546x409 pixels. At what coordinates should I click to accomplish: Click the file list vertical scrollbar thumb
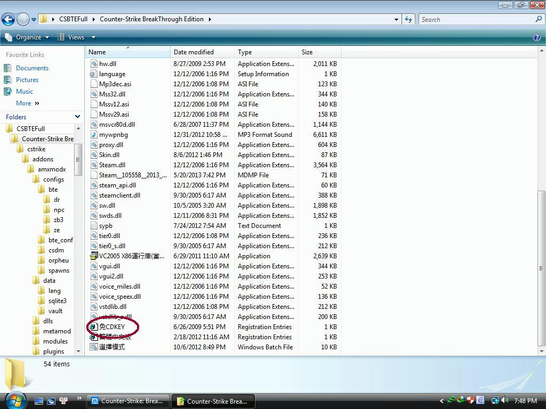point(541,268)
